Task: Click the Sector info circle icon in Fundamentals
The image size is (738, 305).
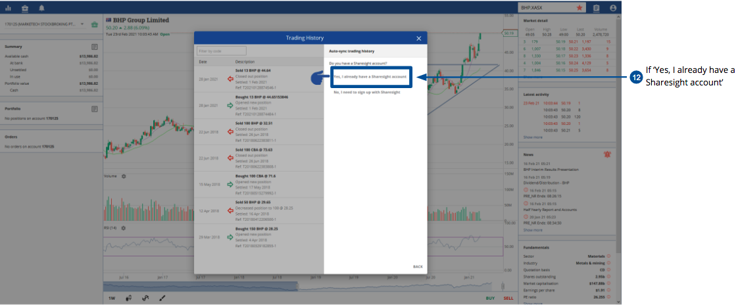Action: coord(608,256)
